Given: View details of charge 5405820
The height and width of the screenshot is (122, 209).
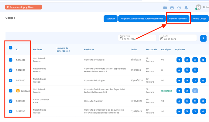Looking at the screenshot, I should 179,81.
